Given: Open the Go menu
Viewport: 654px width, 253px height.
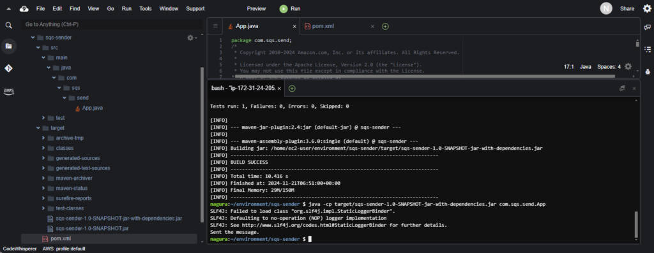Looking at the screenshot, I should pyautogui.click(x=110, y=9).
